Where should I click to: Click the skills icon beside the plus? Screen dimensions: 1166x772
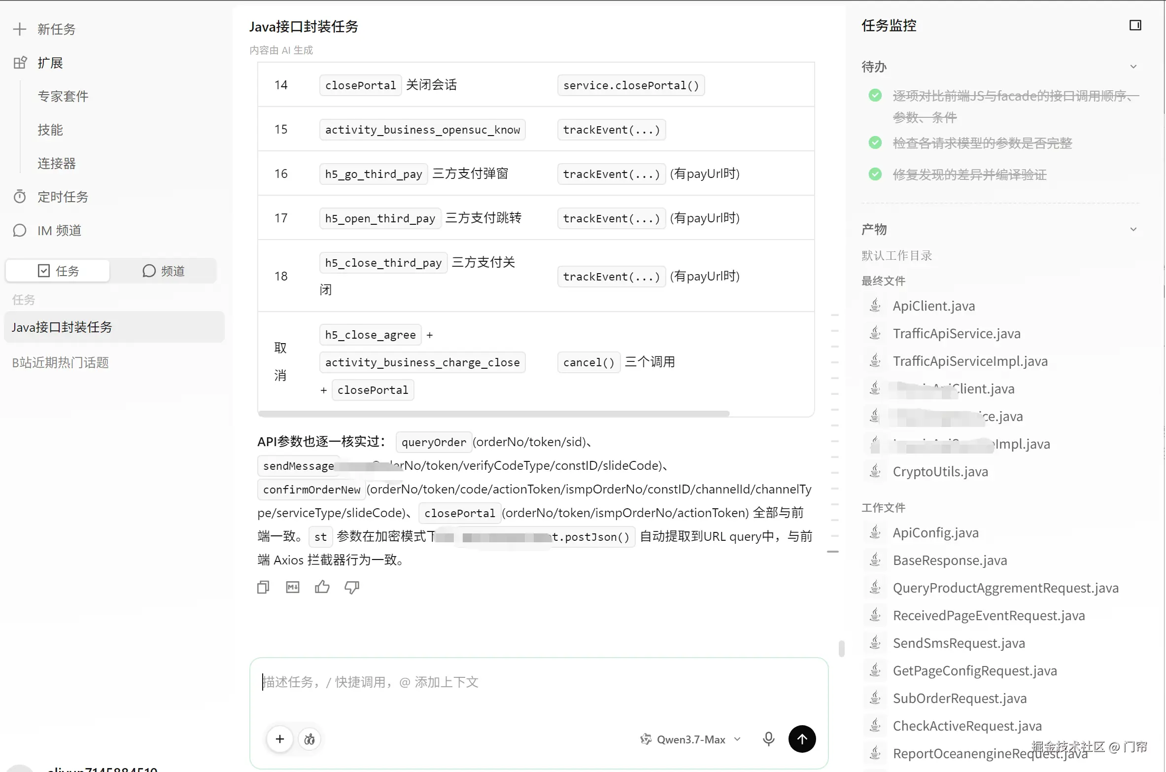(x=309, y=739)
